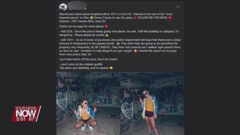The image size is (240, 135).
Task: Click the warning triangle emoji
Action: [107, 35]
